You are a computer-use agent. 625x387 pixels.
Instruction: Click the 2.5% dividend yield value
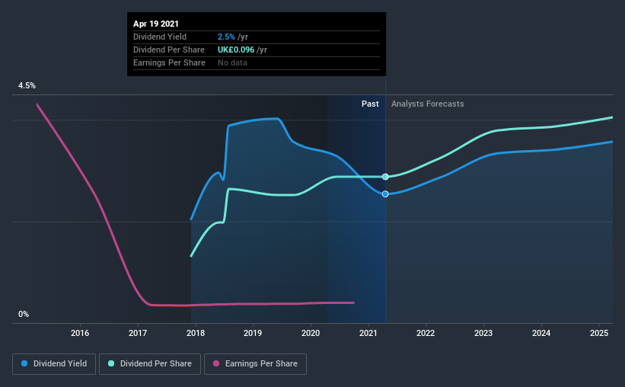(226, 37)
